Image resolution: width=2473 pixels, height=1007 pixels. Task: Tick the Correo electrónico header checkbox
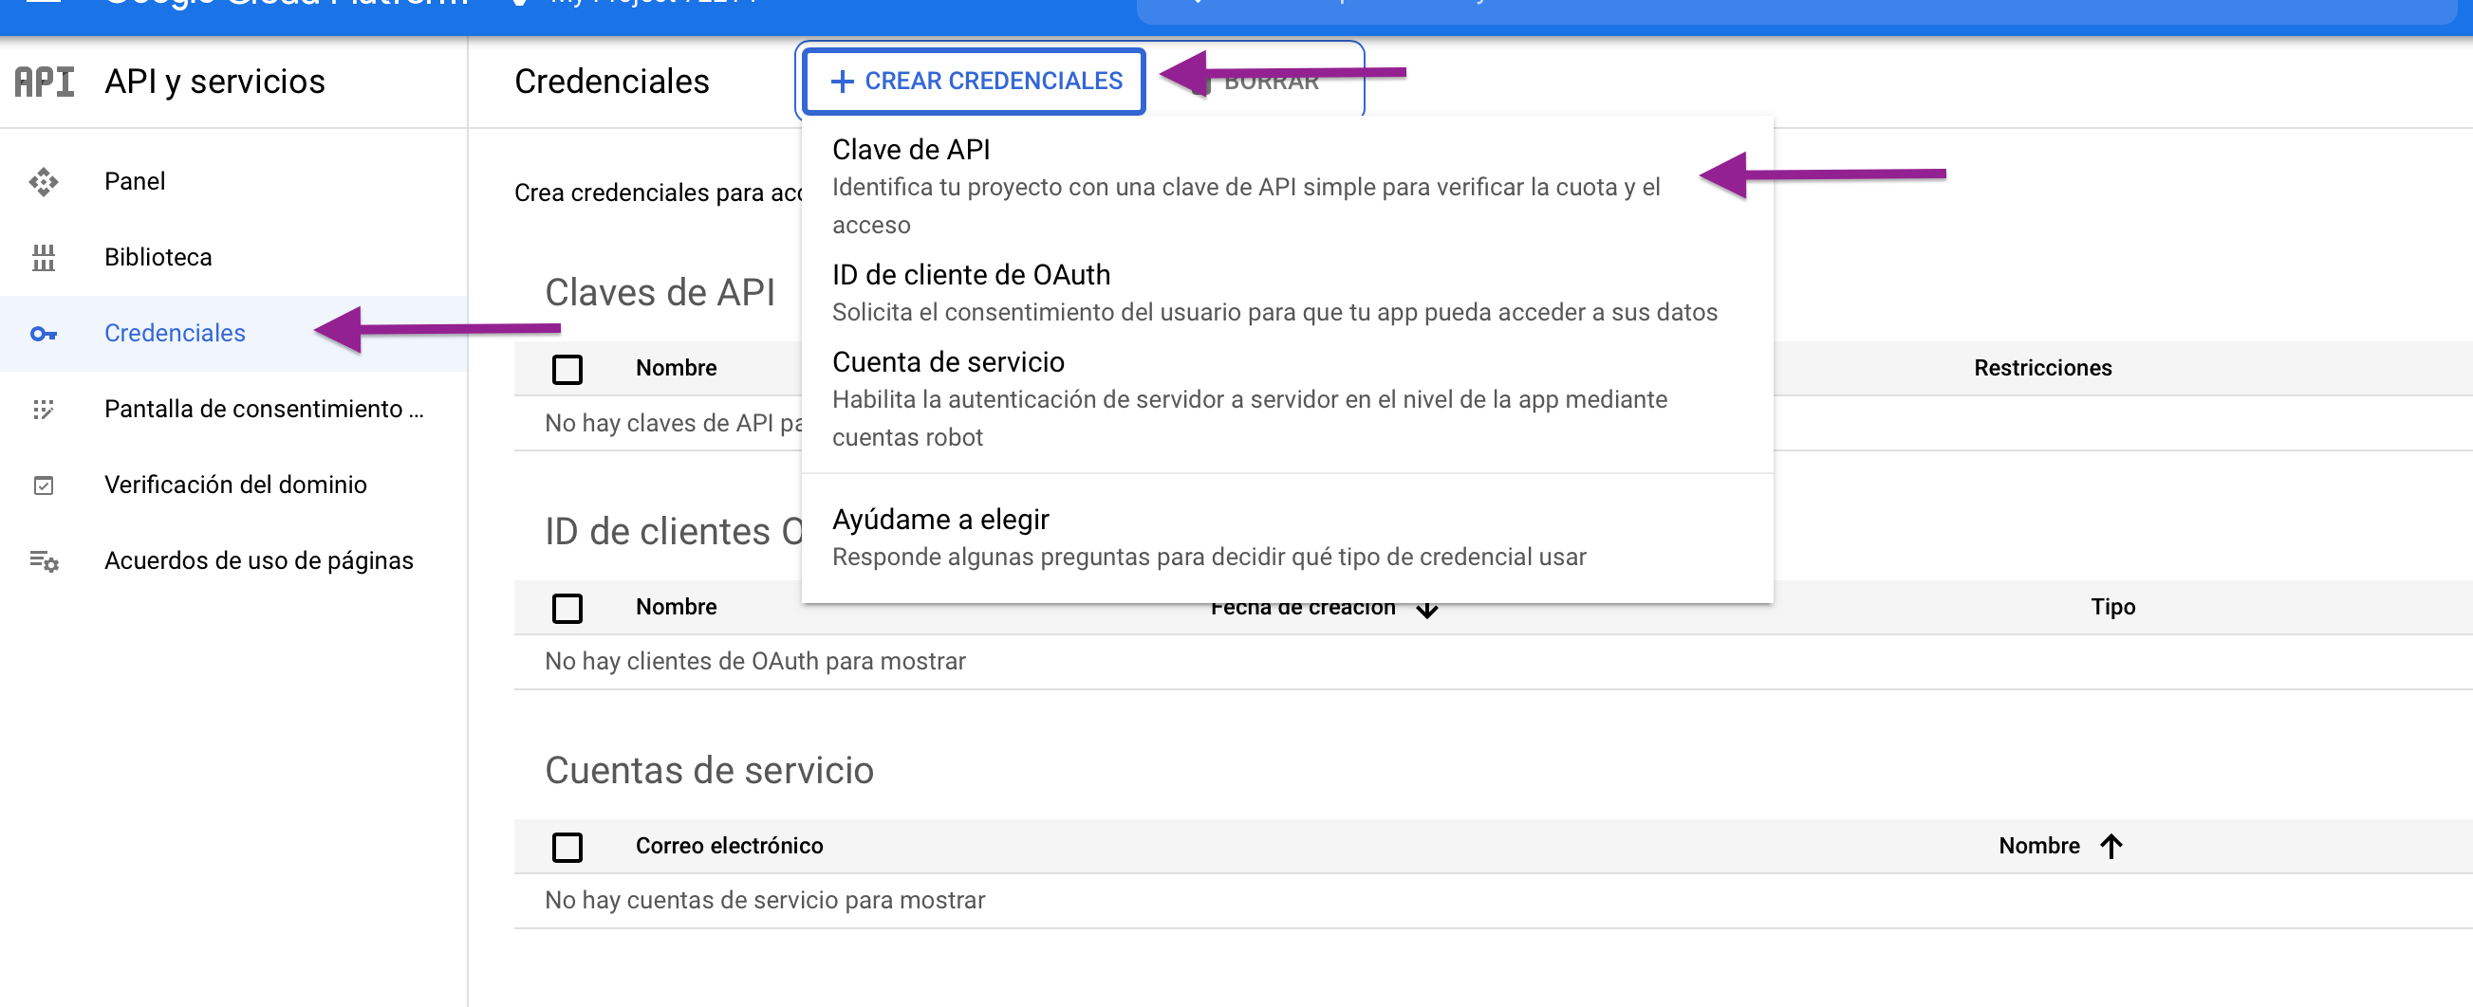coord(567,847)
